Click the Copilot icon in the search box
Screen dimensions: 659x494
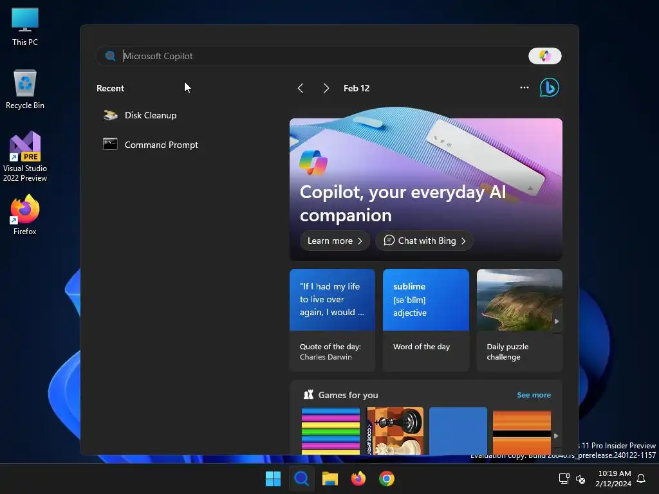[544, 56]
